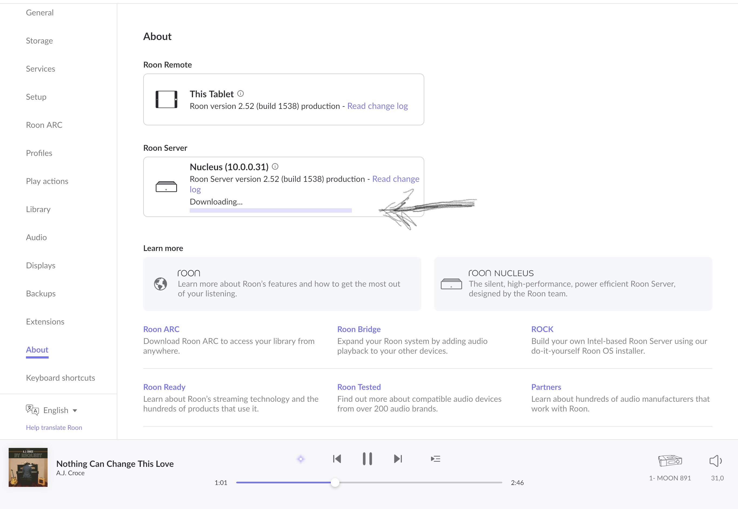Open General settings
The width and height of the screenshot is (738, 509).
[x=40, y=13]
